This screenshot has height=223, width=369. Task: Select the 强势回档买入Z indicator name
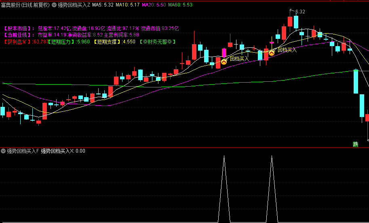[74, 5]
